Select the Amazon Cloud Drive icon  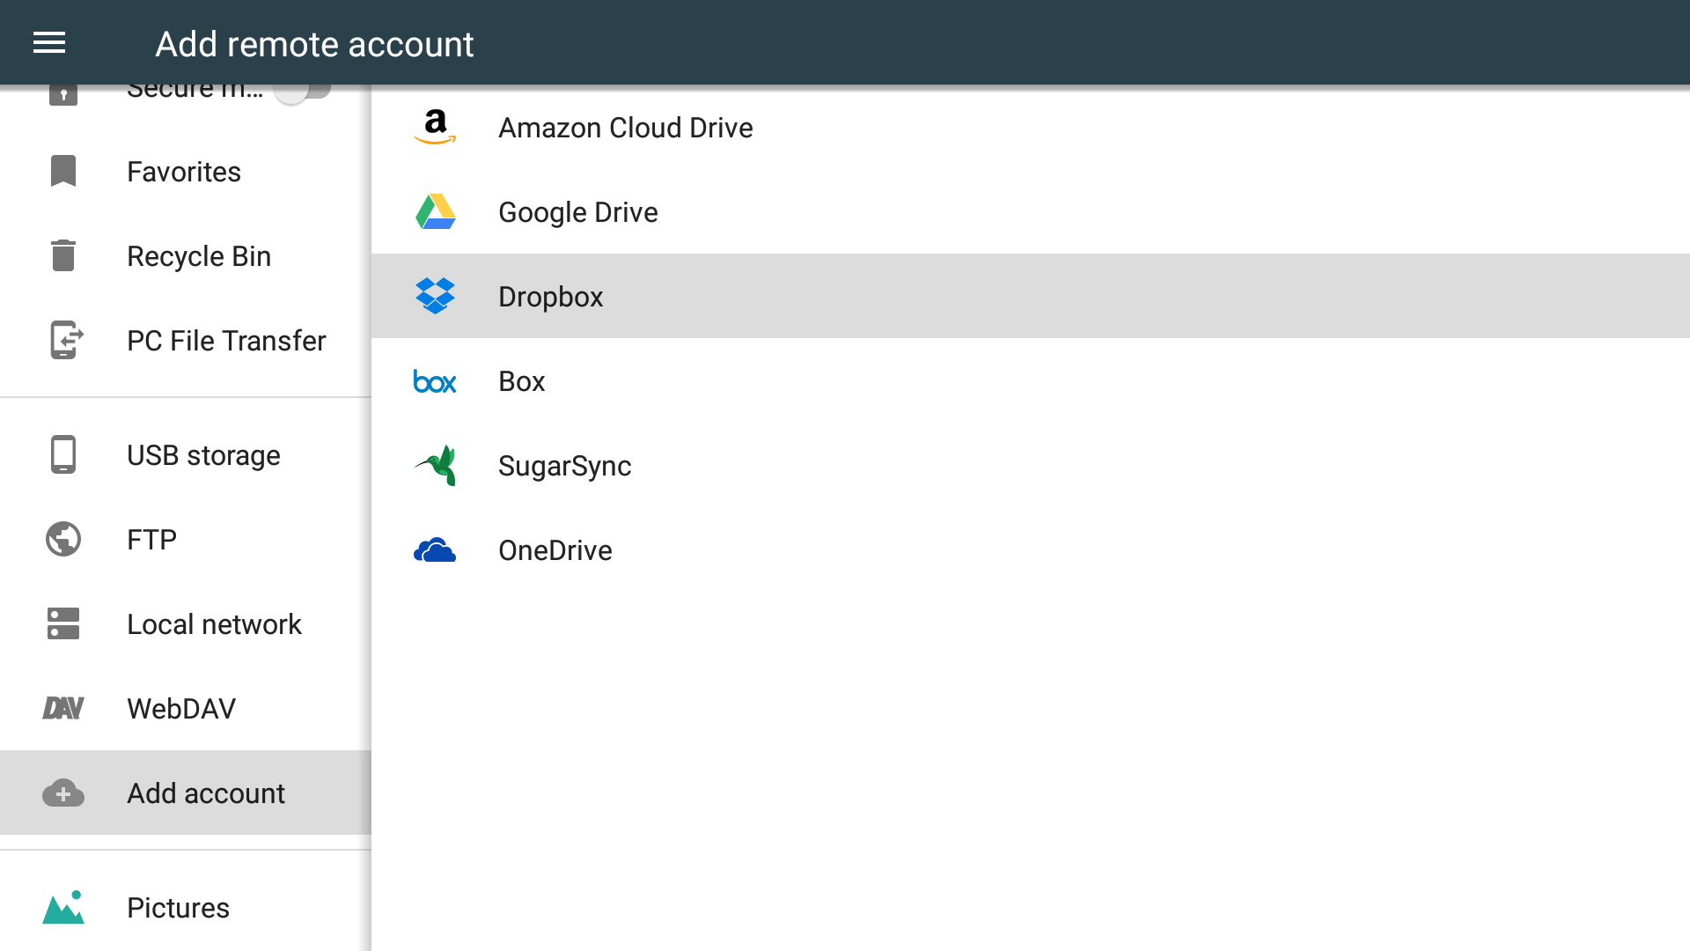coord(435,127)
